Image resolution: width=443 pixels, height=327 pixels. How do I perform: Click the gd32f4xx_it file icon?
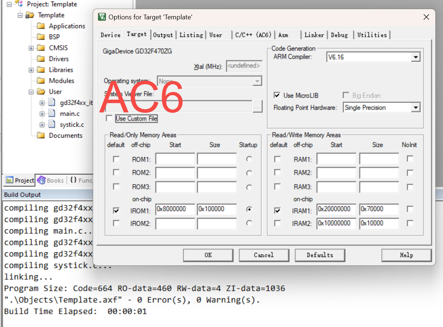(x=52, y=103)
